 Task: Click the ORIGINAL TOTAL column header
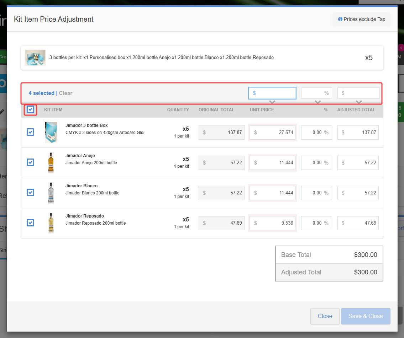point(216,110)
